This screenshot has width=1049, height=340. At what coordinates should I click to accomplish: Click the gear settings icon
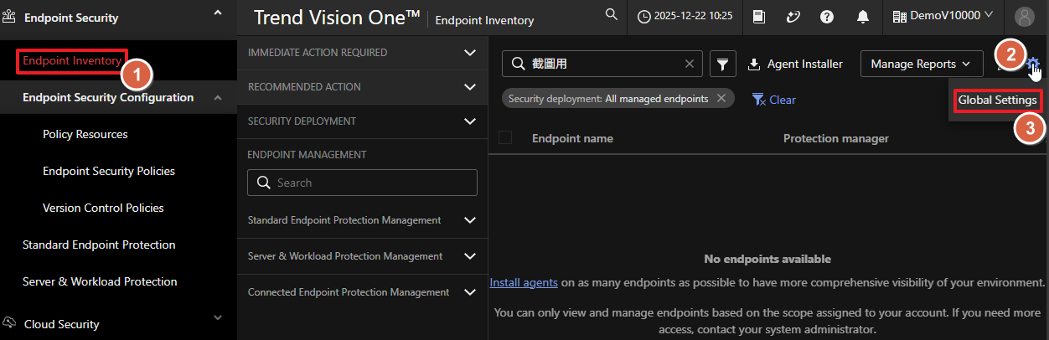tap(1033, 64)
